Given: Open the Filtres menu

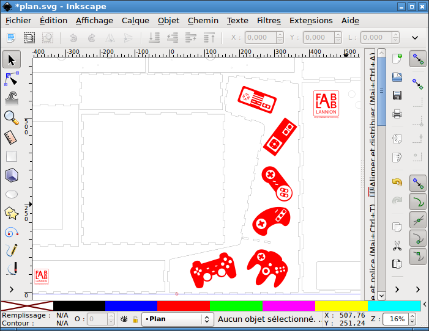Looking at the screenshot, I should [x=269, y=21].
